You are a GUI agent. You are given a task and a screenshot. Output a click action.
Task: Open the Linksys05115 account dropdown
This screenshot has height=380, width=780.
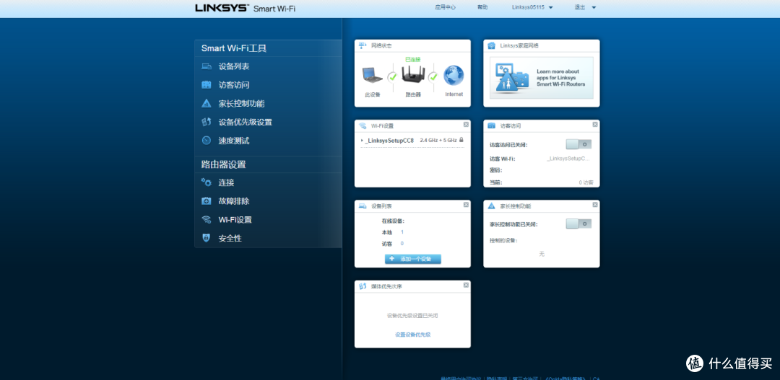pos(533,7)
